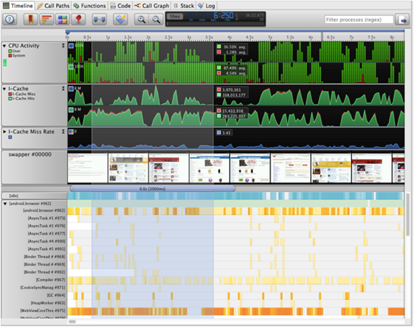Open the Call Paths tab
The height and width of the screenshot is (327, 414).
[53, 5]
